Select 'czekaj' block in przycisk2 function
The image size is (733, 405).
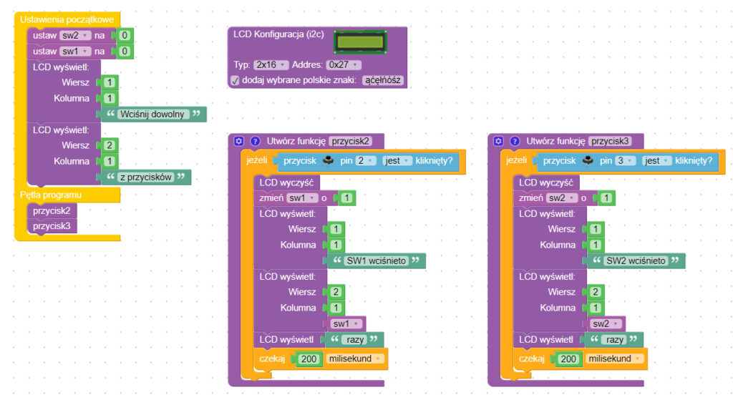[272, 358]
